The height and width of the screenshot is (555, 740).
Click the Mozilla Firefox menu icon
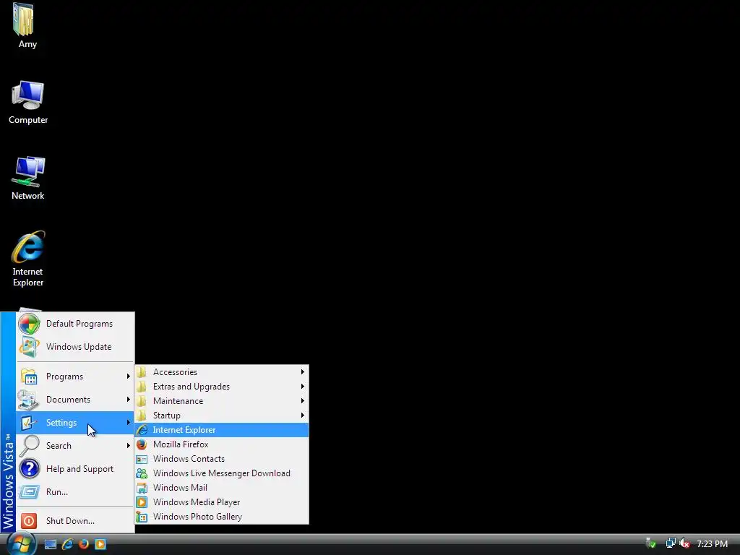[x=142, y=444]
